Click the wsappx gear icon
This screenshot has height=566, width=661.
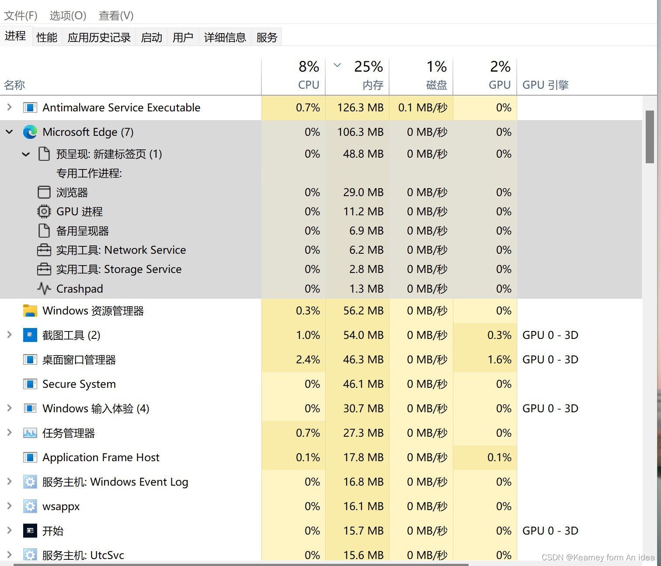30,506
